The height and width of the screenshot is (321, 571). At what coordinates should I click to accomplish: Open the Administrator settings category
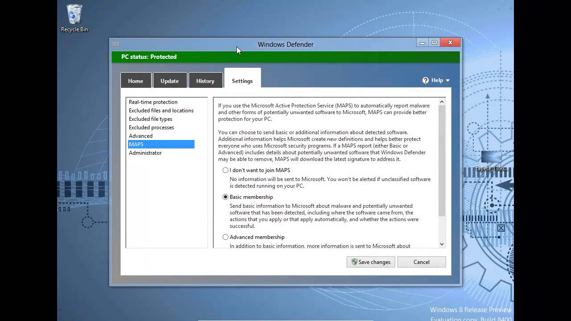[x=145, y=153]
